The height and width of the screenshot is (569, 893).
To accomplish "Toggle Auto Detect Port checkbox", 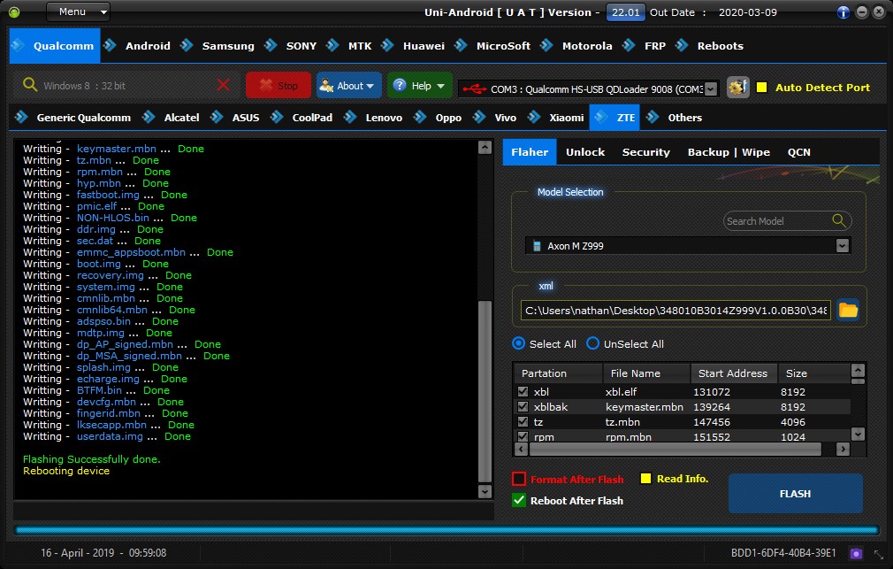I will [x=761, y=88].
